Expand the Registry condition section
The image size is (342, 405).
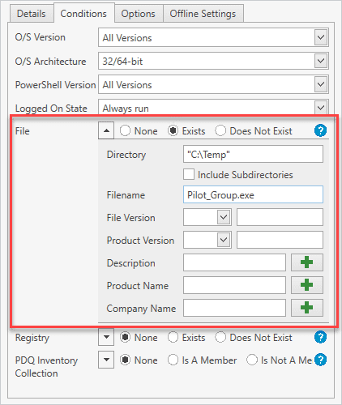[x=106, y=337]
